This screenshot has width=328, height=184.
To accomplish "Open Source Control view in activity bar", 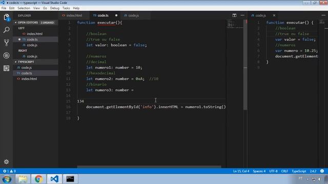I will coord(6,43).
